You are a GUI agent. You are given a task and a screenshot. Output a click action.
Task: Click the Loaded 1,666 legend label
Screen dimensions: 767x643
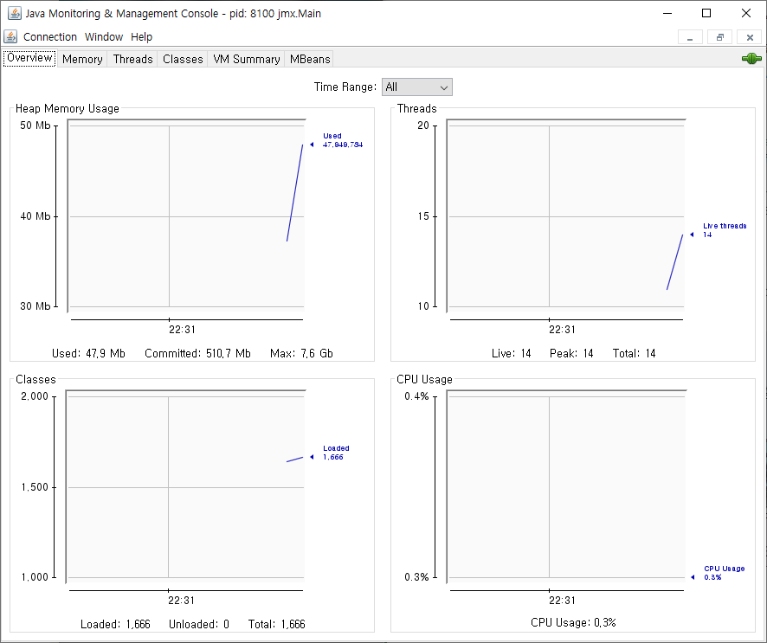tap(336, 453)
